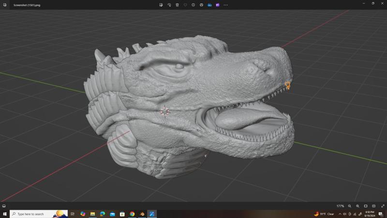This screenshot has height=218, width=387.
Task: Open File Explorer from the taskbar
Action: point(92,214)
